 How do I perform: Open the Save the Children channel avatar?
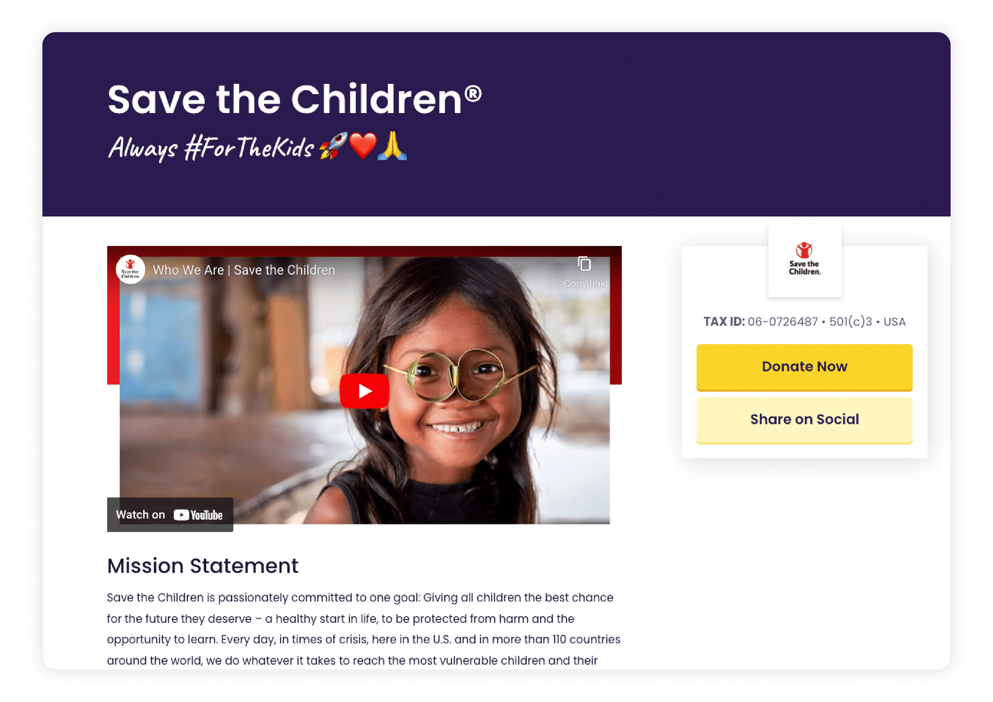coord(130,270)
